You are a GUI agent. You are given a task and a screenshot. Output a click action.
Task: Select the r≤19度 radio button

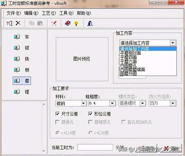pyautogui.click(x=57, y=133)
